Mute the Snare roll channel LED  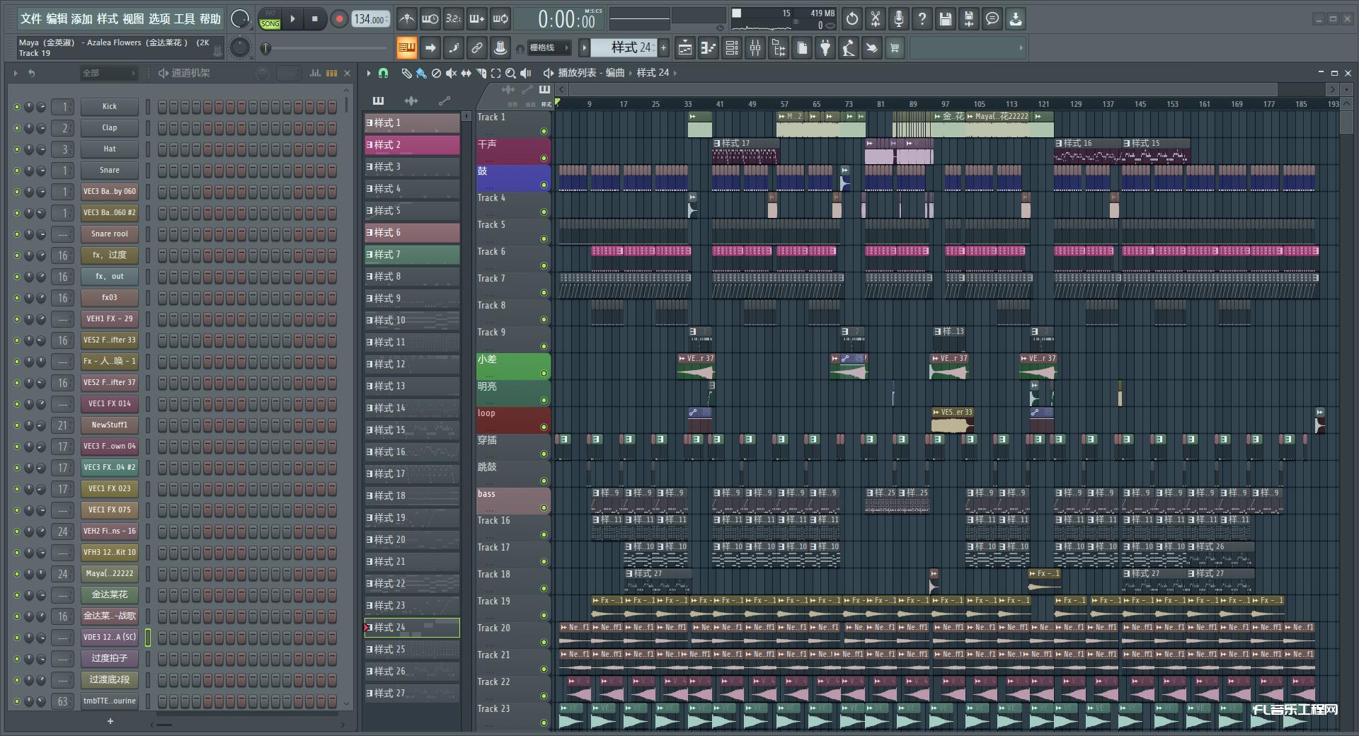17,234
